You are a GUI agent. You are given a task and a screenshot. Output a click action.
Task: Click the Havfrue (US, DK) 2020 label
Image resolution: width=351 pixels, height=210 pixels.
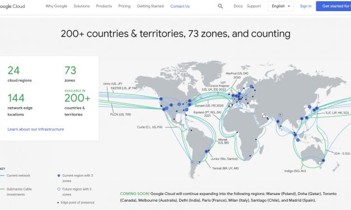pyautogui.click(x=237, y=75)
